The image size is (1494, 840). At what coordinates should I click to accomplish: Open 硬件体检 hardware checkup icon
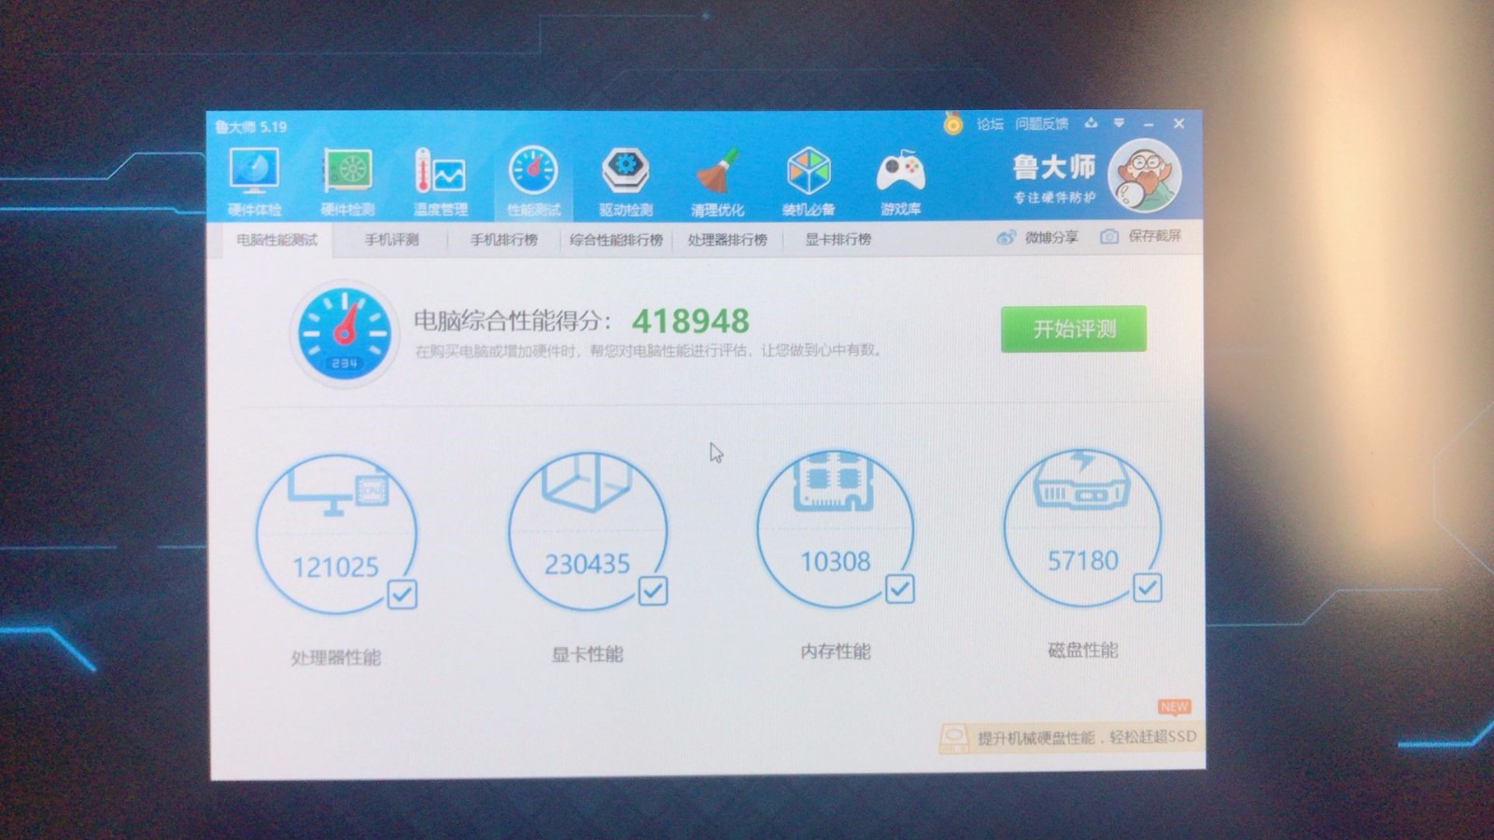point(253,172)
